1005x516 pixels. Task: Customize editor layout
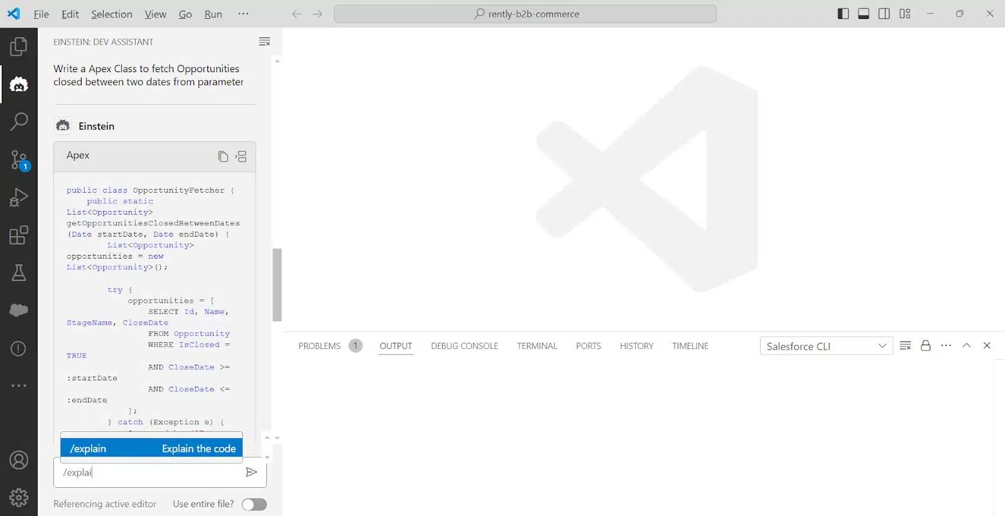coord(905,14)
